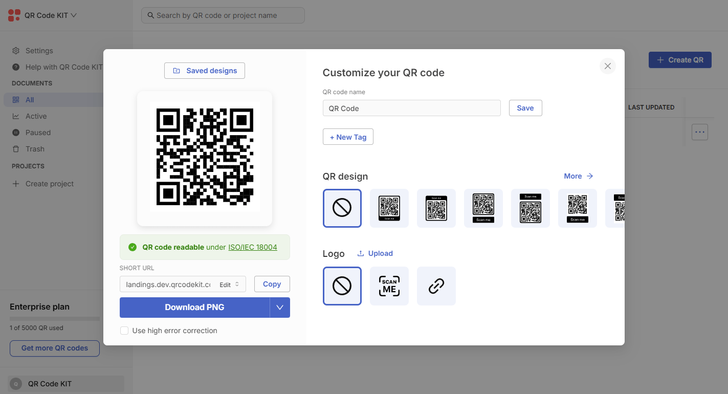Image resolution: width=728 pixels, height=394 pixels.
Task: Open the ISO/IEC 18004 link
Action: point(252,247)
